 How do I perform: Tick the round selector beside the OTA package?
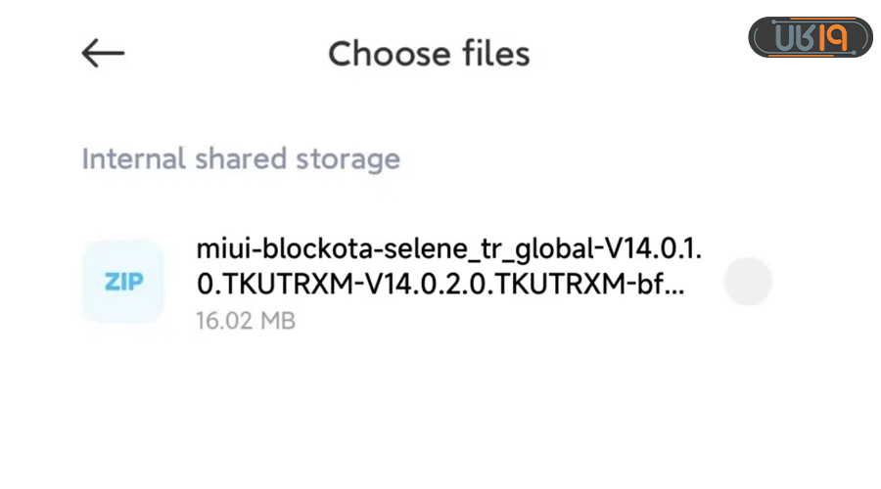pyautogui.click(x=748, y=282)
